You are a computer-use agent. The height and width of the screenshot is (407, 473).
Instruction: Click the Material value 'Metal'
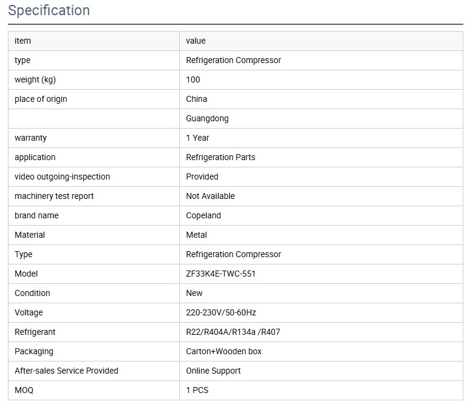(x=197, y=235)
